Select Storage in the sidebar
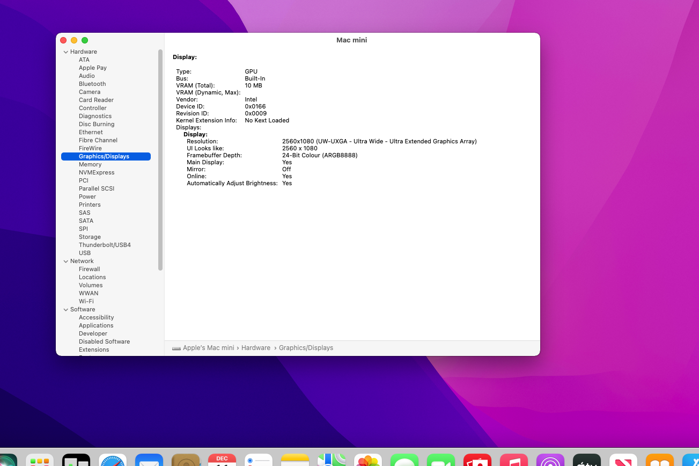699x466 pixels. coord(90,237)
